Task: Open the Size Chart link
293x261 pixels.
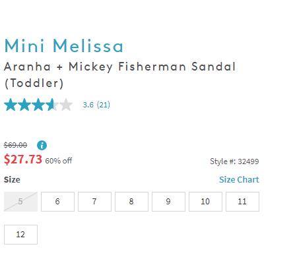Action: (239, 180)
